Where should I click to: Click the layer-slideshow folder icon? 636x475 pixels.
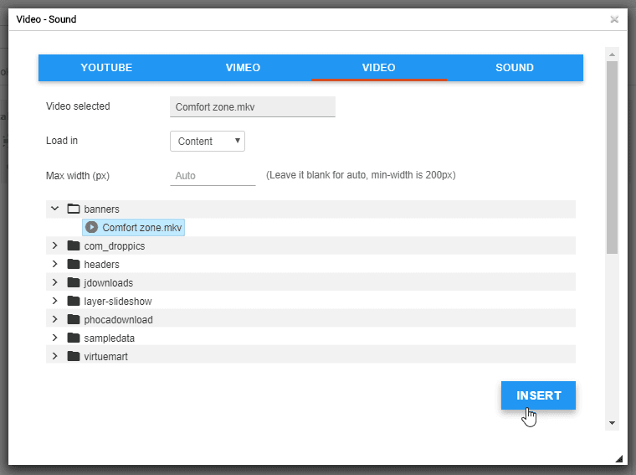(73, 301)
